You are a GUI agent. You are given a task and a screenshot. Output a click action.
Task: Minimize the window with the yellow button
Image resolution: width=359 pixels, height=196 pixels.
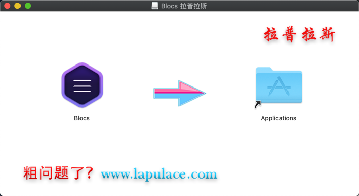pyautogui.click(x=17, y=6)
